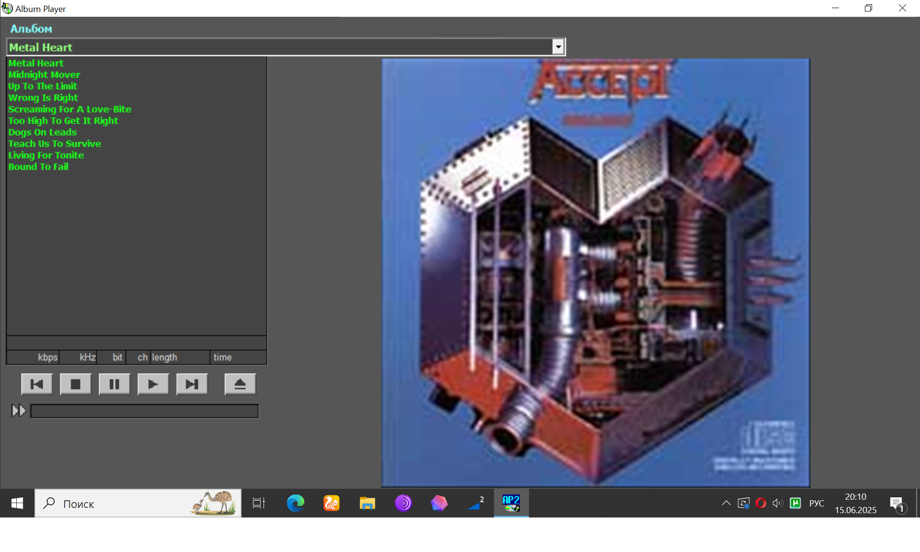Click the Accept album cover art
The image size is (920, 552).
[x=596, y=273]
